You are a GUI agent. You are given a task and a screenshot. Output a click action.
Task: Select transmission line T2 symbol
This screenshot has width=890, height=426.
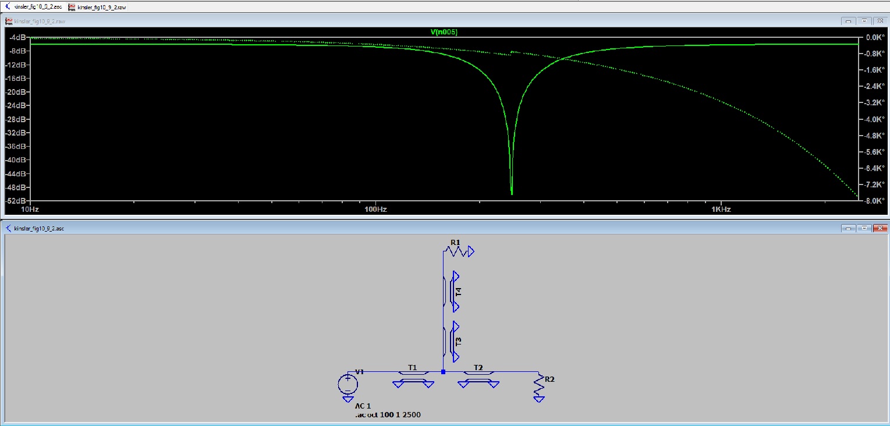coord(478,377)
